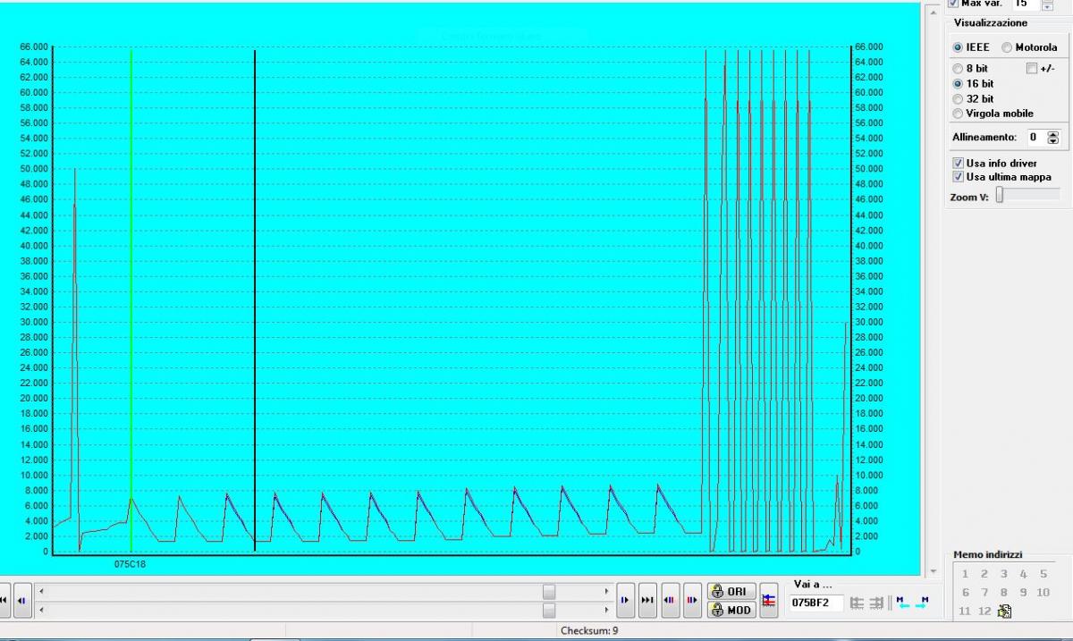This screenshot has height=641, width=1073.
Task: Choose the 16 bit display mode
Action: [959, 83]
